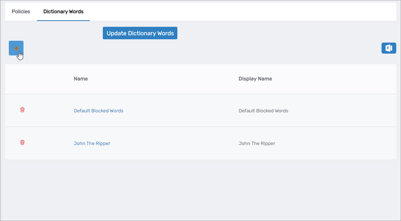Click the empty area left of the Excel icon
This screenshot has height=221, width=401.
[x=294, y=48]
